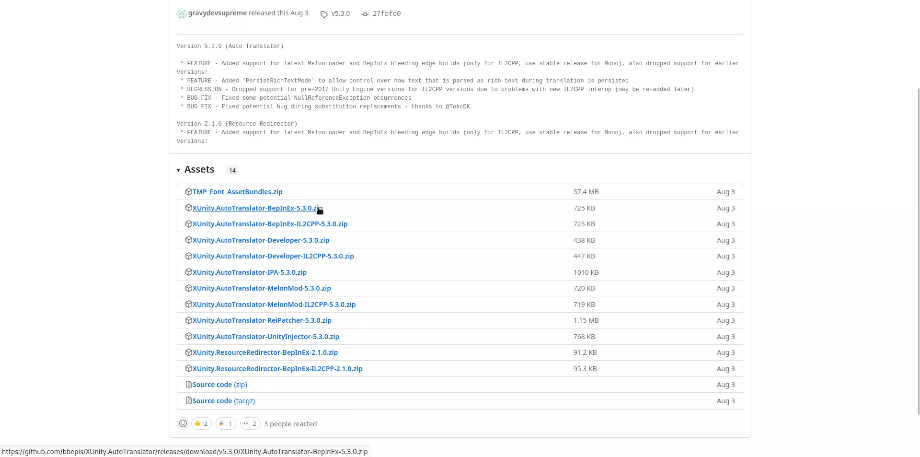920x457 pixels.
Task: Download XUnity.AutoTranslator-Developer-IL2CPP-5.3.0.zip
Action: click(x=273, y=256)
